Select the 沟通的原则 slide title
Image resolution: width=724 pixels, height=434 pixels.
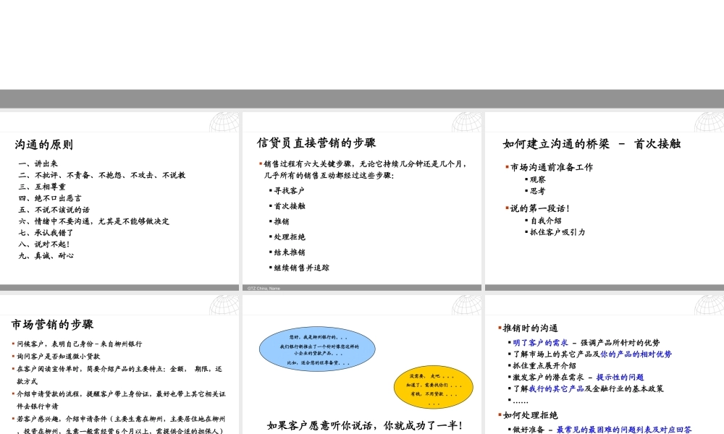pos(44,145)
